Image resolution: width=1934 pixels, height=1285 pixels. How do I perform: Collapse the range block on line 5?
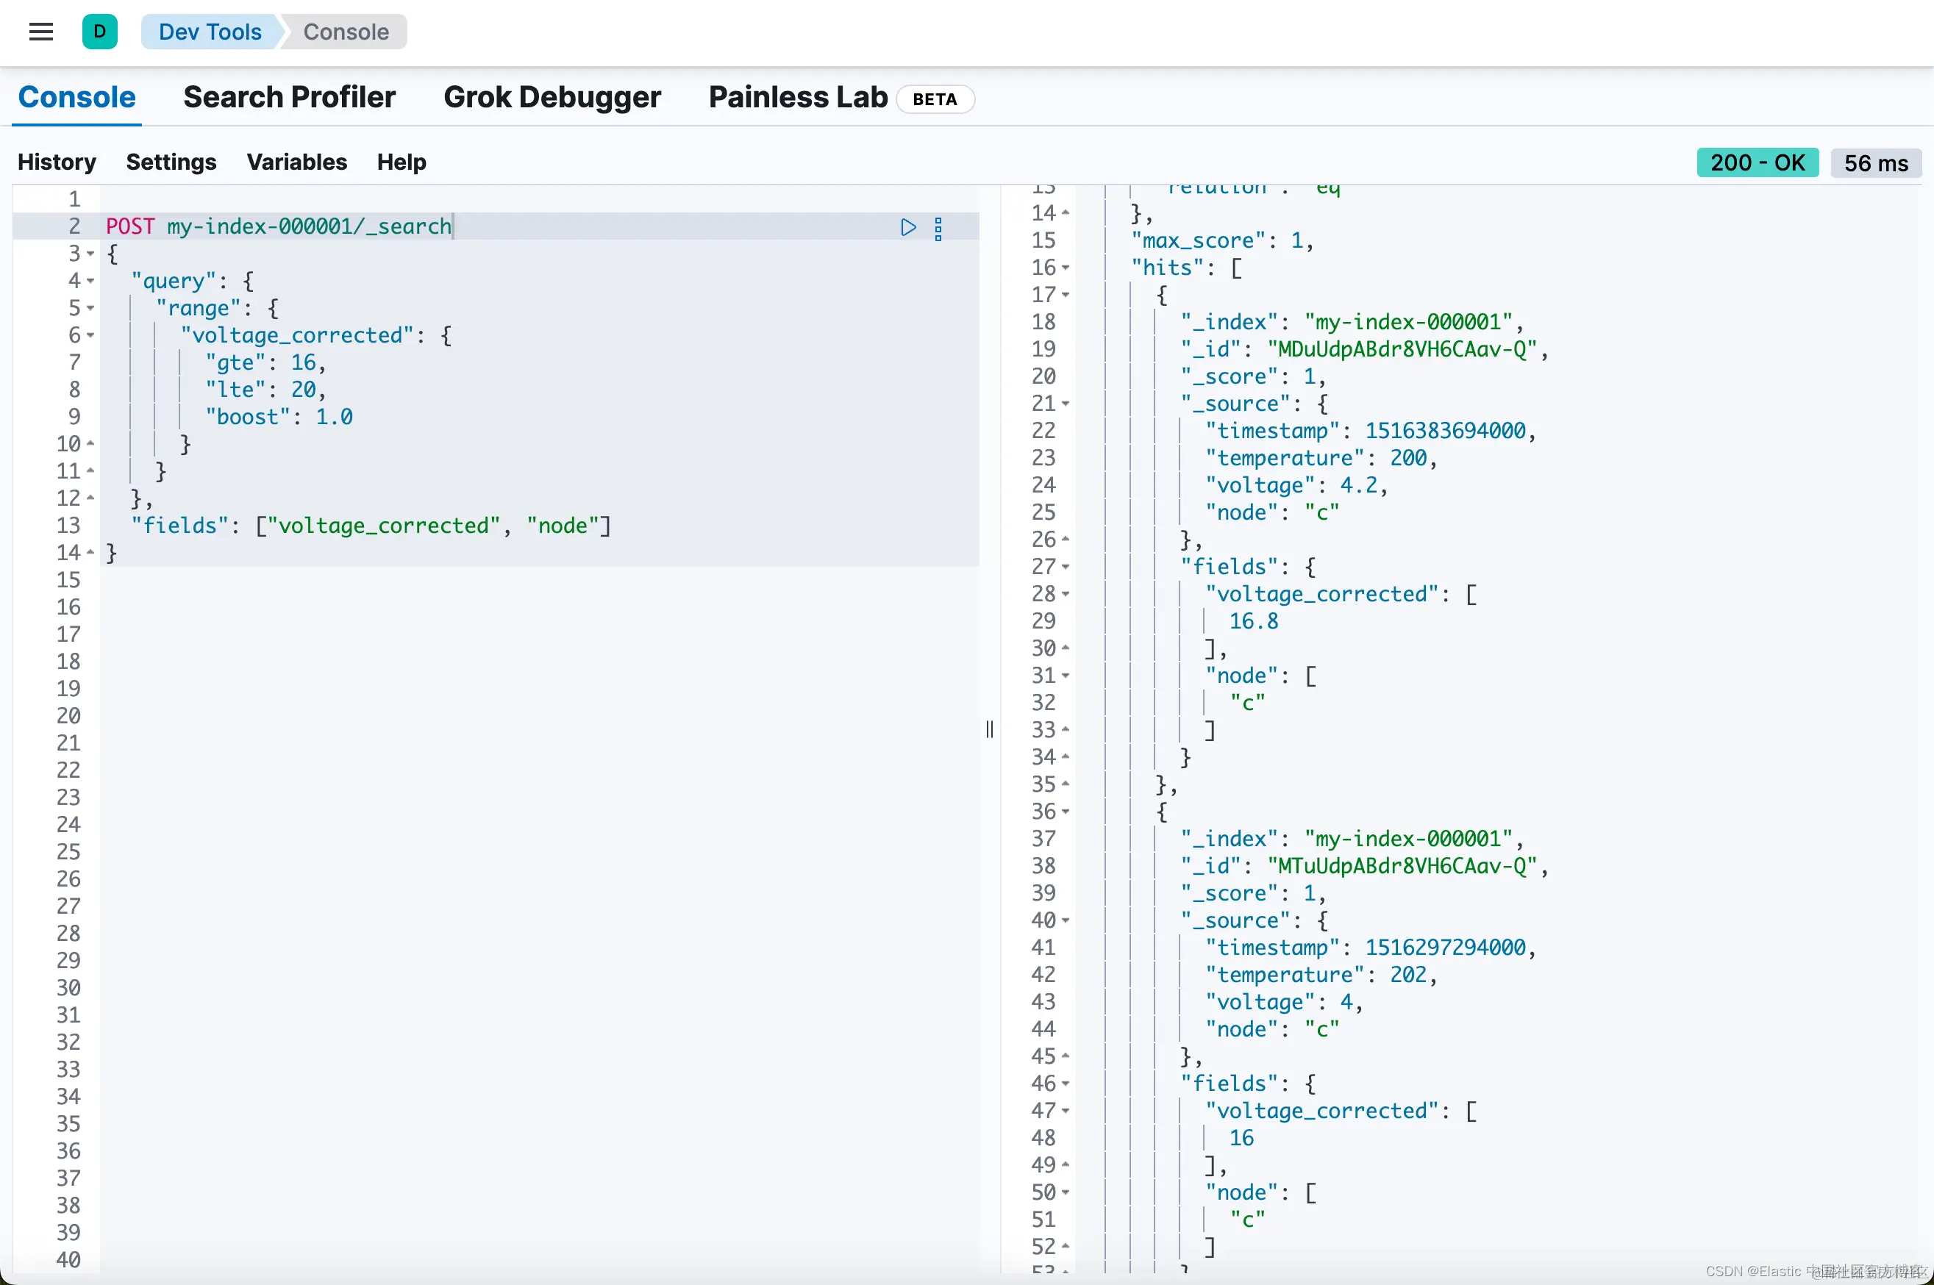[x=91, y=308]
